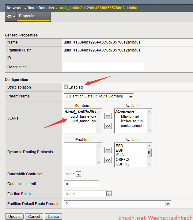Click the Update button
The height and width of the screenshot is (220, 193).
[x=14, y=217]
